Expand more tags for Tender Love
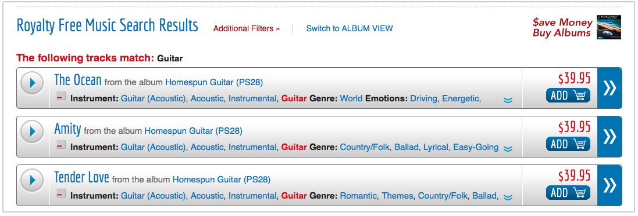 pos(508,198)
